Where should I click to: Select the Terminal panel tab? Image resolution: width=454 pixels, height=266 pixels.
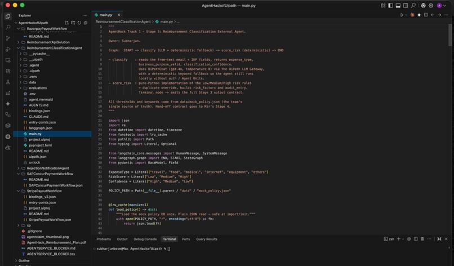[170, 240]
